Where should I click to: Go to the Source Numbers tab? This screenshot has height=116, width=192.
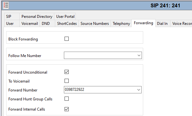[x=95, y=24]
